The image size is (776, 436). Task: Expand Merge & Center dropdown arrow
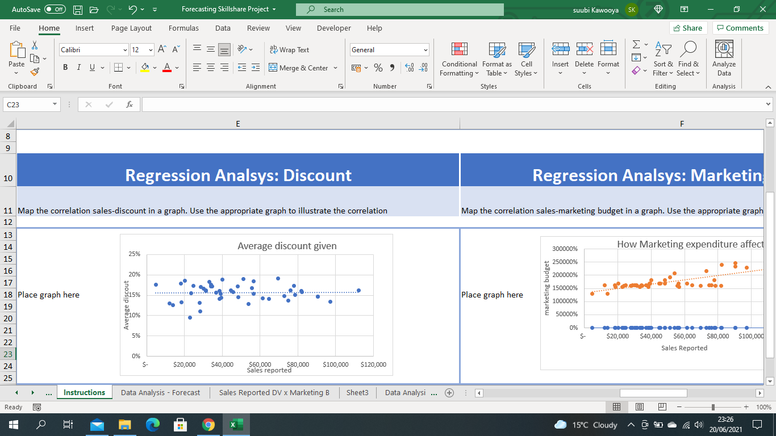(x=335, y=68)
